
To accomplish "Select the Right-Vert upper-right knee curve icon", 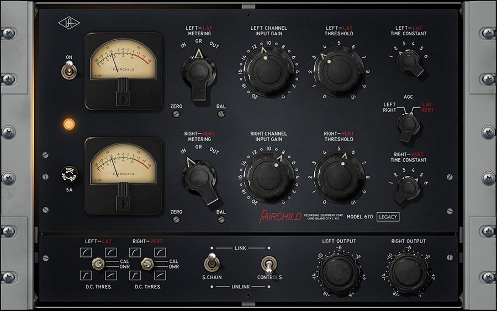I will 160,253.
